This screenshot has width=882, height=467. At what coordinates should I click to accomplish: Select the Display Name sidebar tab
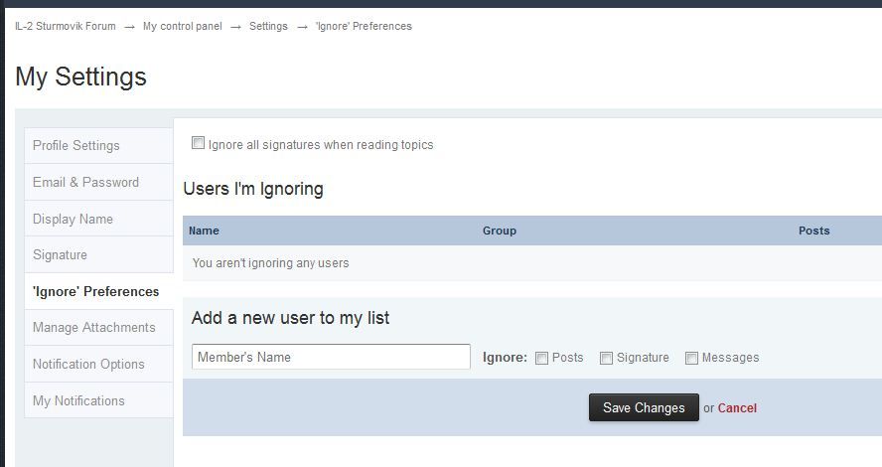click(x=73, y=219)
